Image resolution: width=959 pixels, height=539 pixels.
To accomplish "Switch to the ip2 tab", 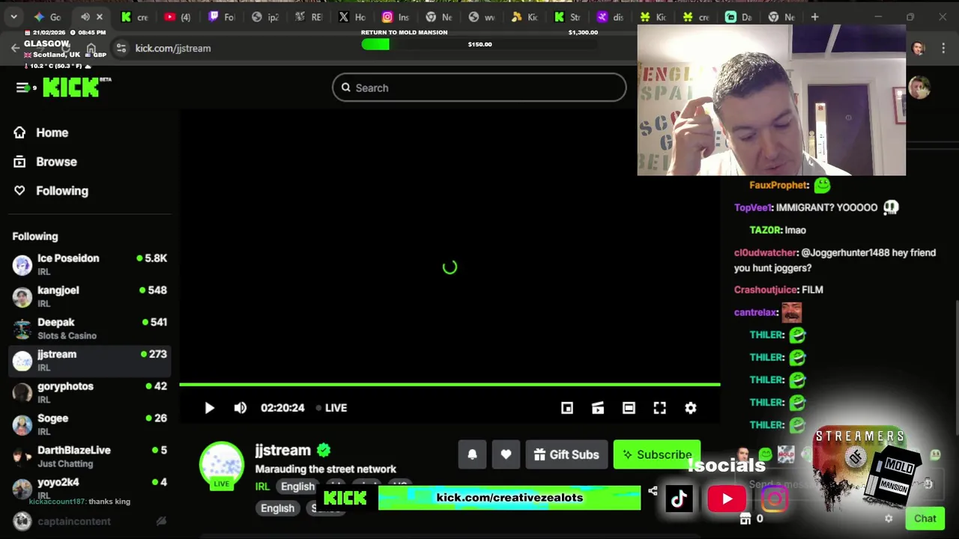I will point(265,16).
